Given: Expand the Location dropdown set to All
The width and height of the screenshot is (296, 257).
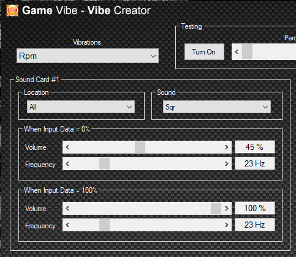Looking at the screenshot, I should pos(81,106).
